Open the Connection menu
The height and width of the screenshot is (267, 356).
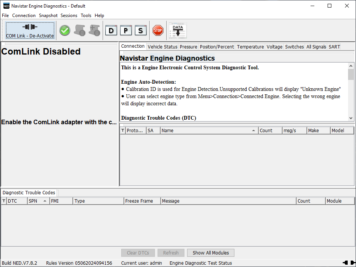[24, 16]
